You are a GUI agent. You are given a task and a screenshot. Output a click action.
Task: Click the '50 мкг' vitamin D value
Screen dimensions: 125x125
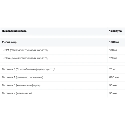pos(113,85)
